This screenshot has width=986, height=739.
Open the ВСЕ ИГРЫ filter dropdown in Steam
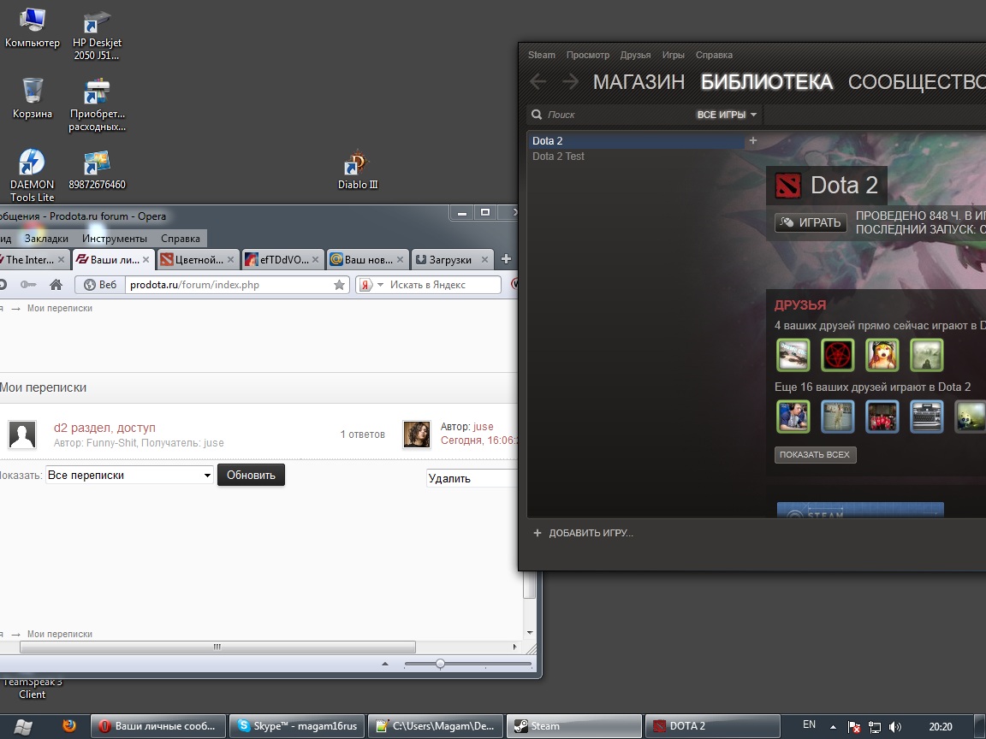point(727,115)
